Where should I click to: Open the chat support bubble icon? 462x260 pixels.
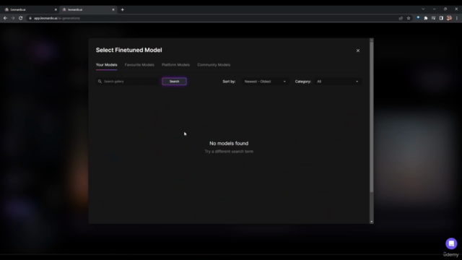pyautogui.click(x=451, y=243)
